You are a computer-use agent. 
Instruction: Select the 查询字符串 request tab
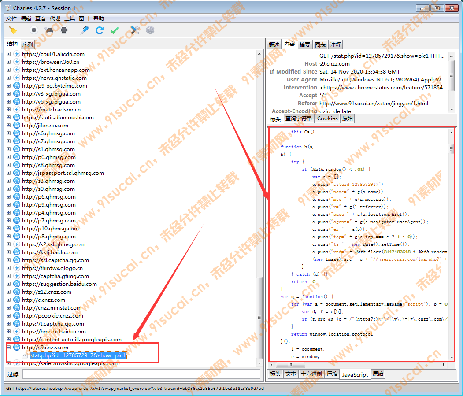299,118
